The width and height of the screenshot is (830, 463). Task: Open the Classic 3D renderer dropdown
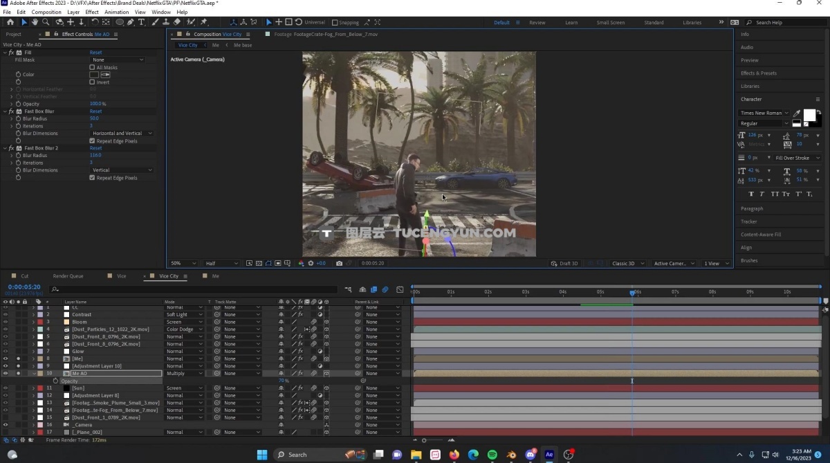628,264
